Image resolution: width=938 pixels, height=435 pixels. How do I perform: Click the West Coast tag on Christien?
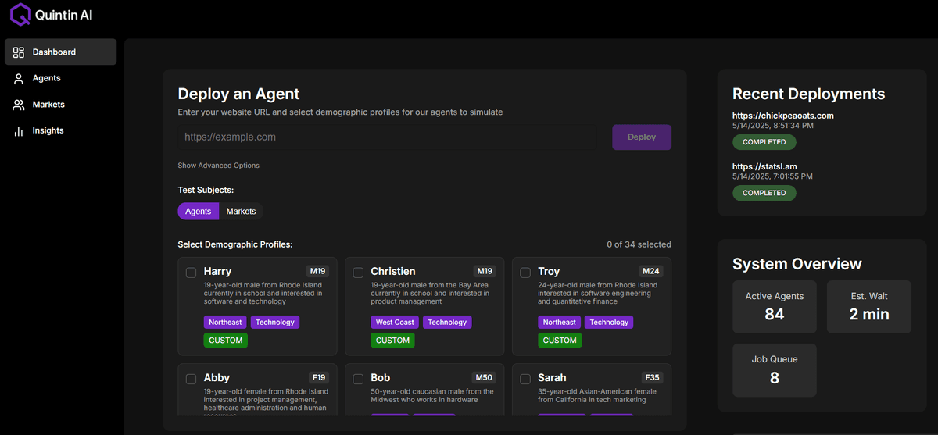(x=395, y=323)
